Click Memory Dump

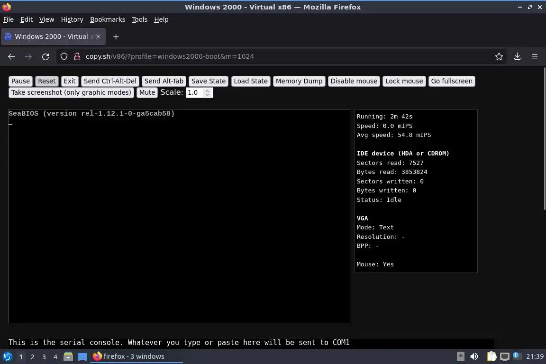click(299, 81)
